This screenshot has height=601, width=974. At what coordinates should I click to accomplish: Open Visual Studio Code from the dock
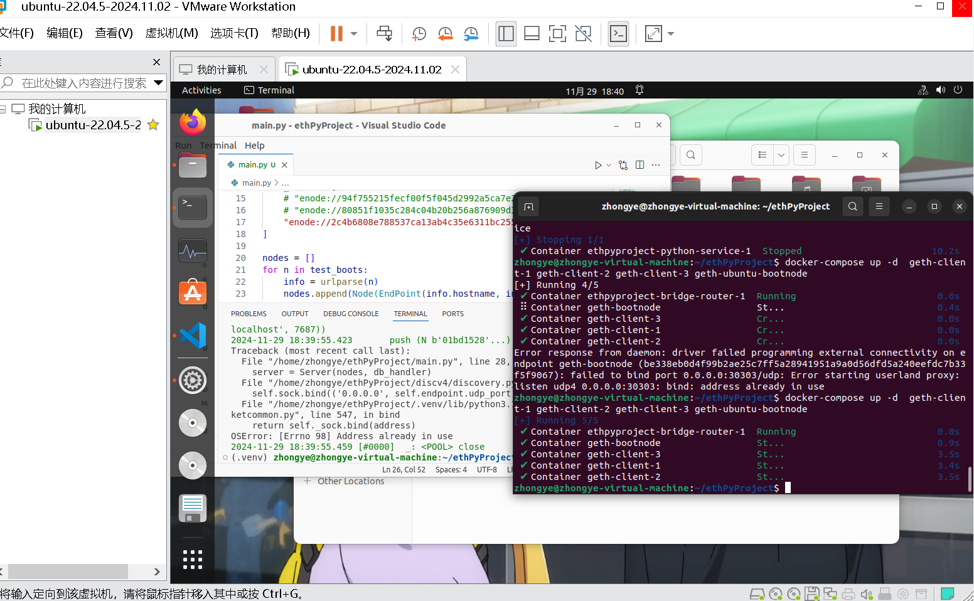(x=193, y=336)
